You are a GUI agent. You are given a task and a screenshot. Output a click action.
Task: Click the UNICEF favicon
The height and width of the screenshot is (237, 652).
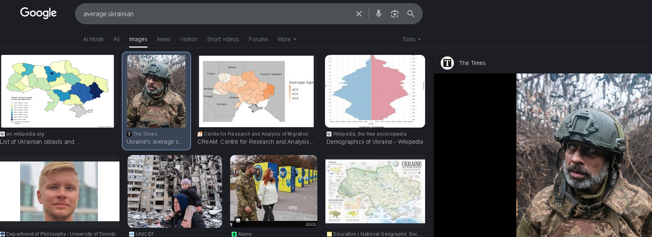tap(132, 234)
